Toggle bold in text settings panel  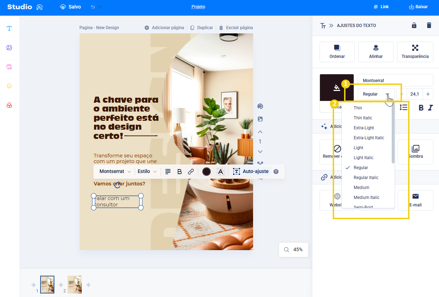click(421, 108)
